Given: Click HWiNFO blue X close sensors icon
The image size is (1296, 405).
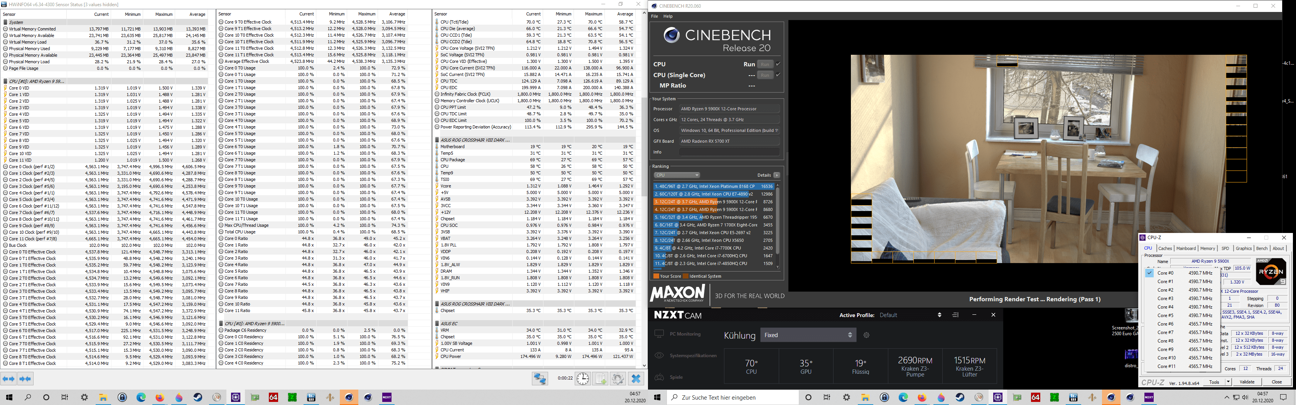Looking at the screenshot, I should (x=636, y=379).
